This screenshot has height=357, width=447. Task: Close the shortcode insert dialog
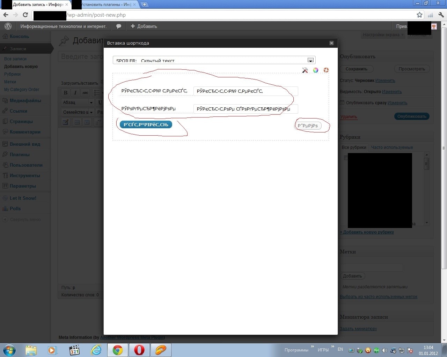331,43
